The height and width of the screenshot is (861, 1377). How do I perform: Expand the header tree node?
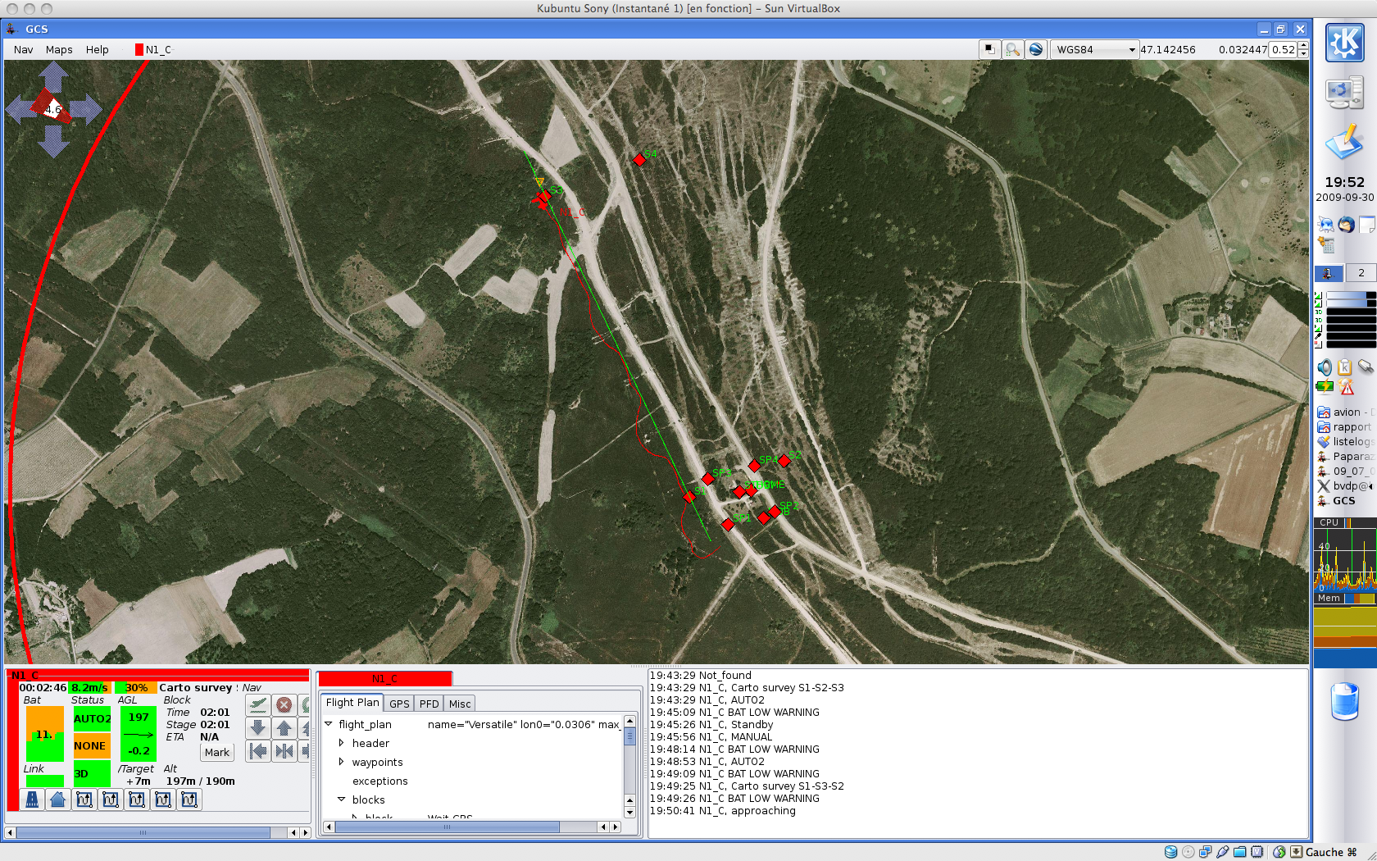coord(341,743)
